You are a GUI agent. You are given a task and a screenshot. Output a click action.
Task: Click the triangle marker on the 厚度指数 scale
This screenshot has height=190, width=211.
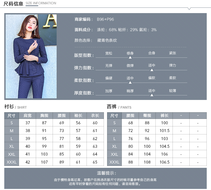152,95
